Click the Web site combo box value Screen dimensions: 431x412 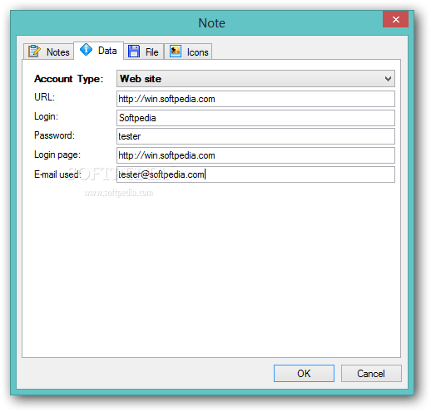click(x=255, y=79)
